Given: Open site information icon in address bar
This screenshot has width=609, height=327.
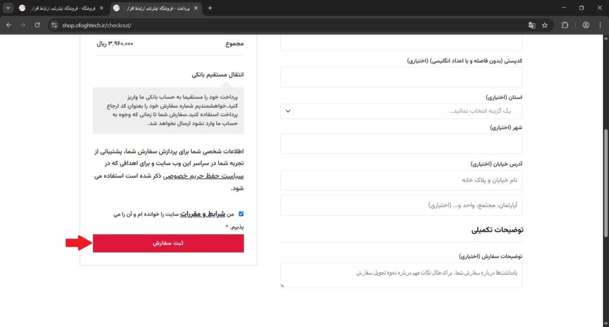Looking at the screenshot, I should point(54,25).
